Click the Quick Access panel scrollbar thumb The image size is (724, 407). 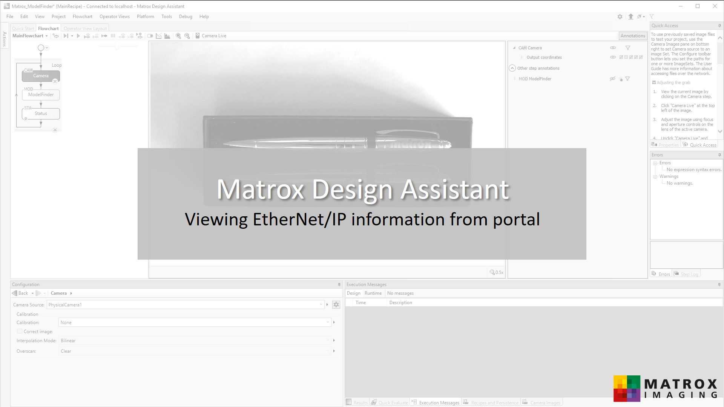coord(720,53)
